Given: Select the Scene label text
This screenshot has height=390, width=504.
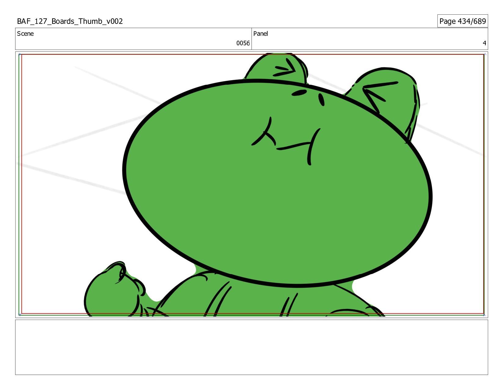Looking at the screenshot, I should [x=25, y=34].
